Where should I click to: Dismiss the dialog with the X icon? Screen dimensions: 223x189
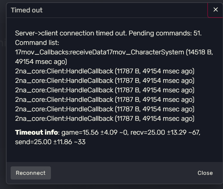click(216, 9)
